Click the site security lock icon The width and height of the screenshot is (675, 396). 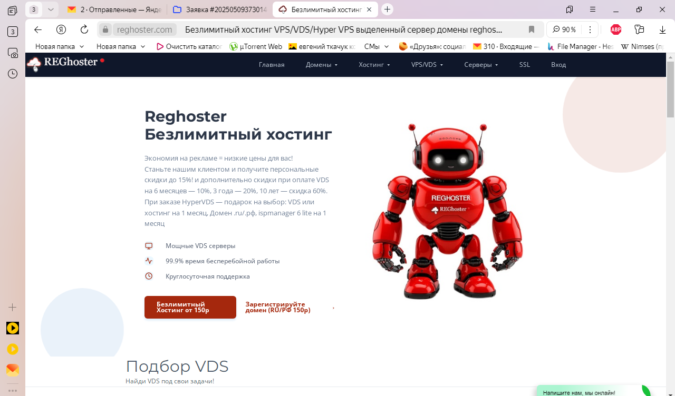coord(105,29)
